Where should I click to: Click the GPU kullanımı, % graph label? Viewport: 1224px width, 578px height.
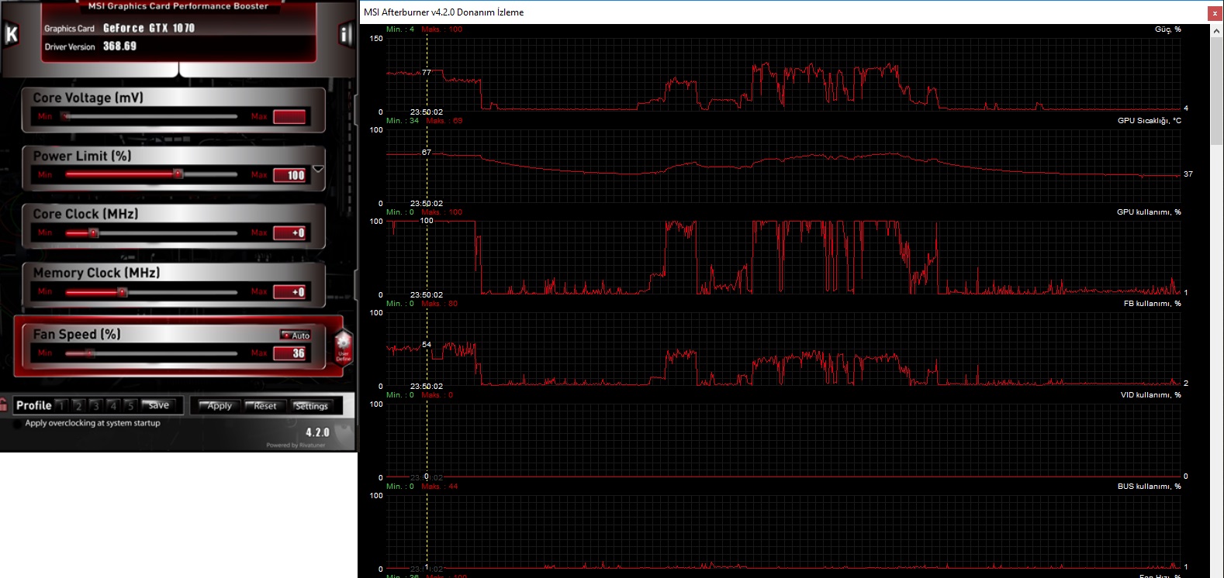1149,212
